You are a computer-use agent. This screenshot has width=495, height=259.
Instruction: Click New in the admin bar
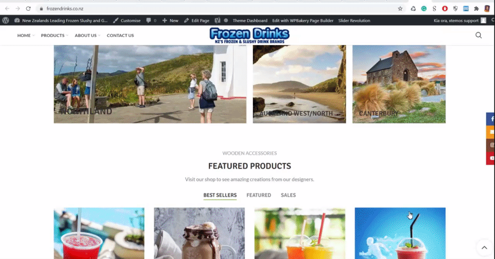pyautogui.click(x=170, y=20)
